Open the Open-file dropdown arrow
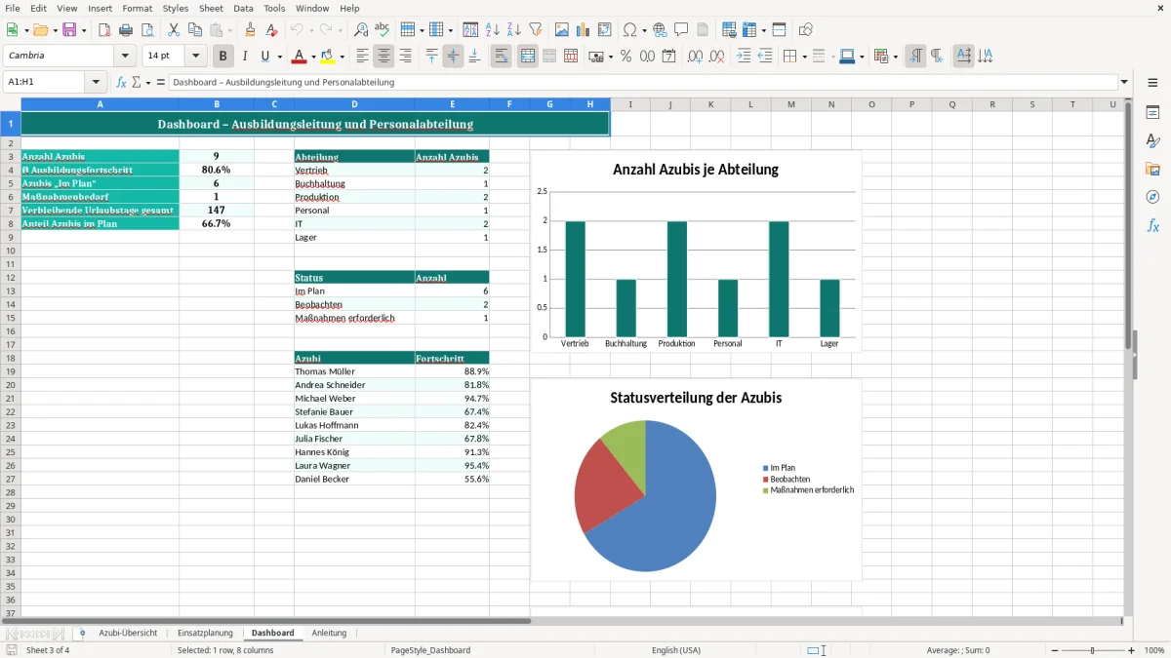Screen dimensions: 1171x658 (55, 30)
